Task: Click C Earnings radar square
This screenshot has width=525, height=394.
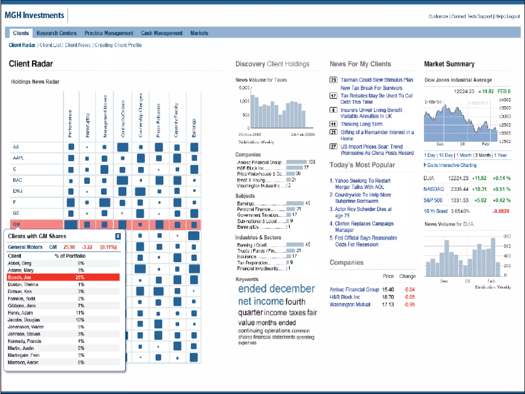Action: pos(194,169)
